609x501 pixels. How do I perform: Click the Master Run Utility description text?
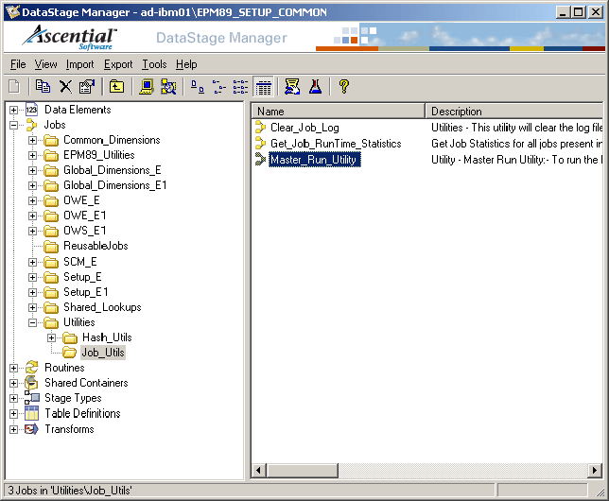[516, 160]
